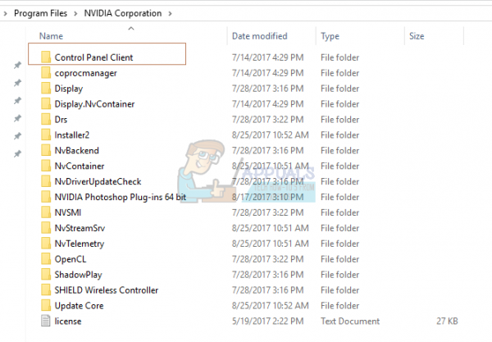492x342 pixels.
Task: Select the NVIDIA Photoshop Plug-ins folder icon
Action: pyautogui.click(x=46, y=197)
